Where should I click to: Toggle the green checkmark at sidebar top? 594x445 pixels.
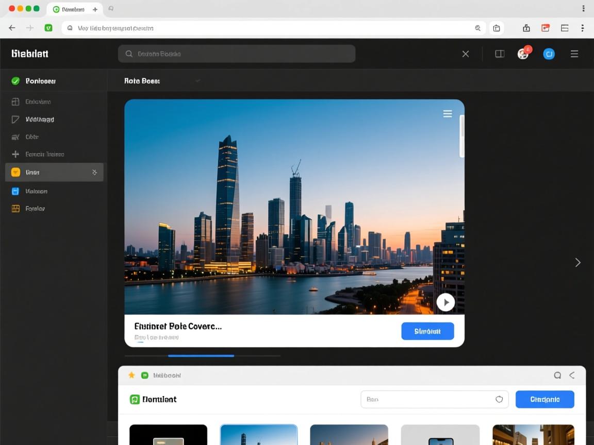coord(15,81)
